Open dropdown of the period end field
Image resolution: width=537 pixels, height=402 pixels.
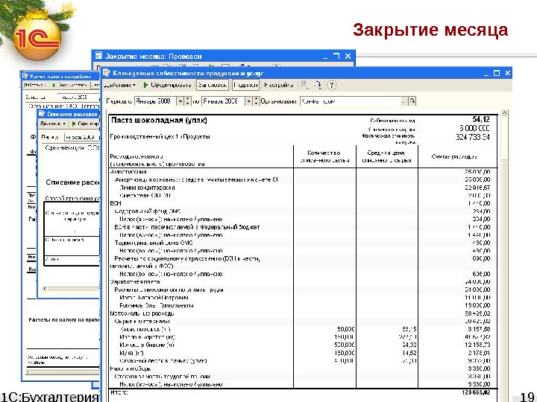pyautogui.click(x=248, y=101)
